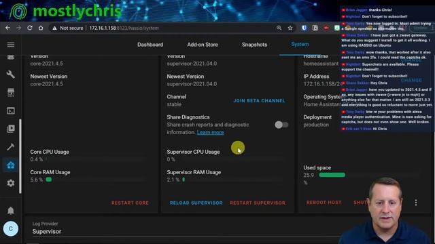Click the sidebar scrollbar
The image size is (435, 244).
[x=20, y=157]
